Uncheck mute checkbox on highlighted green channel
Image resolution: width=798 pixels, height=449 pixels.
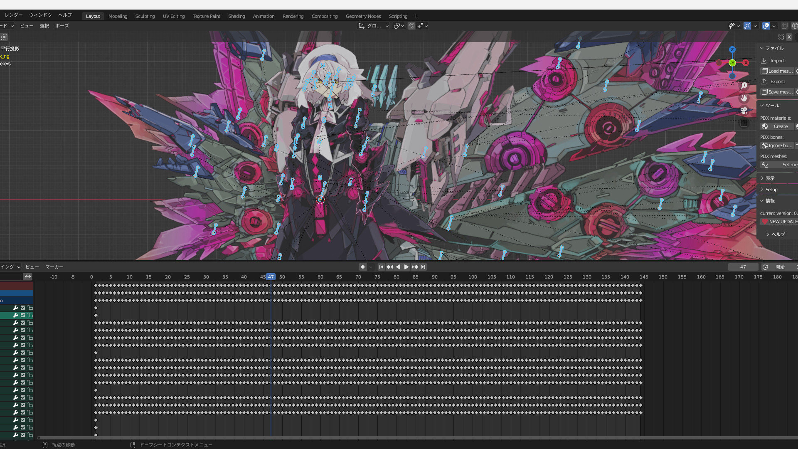(23, 315)
